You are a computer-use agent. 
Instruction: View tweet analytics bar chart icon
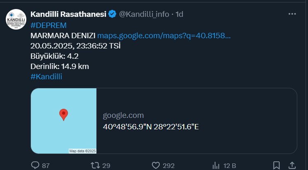[x=216, y=165]
